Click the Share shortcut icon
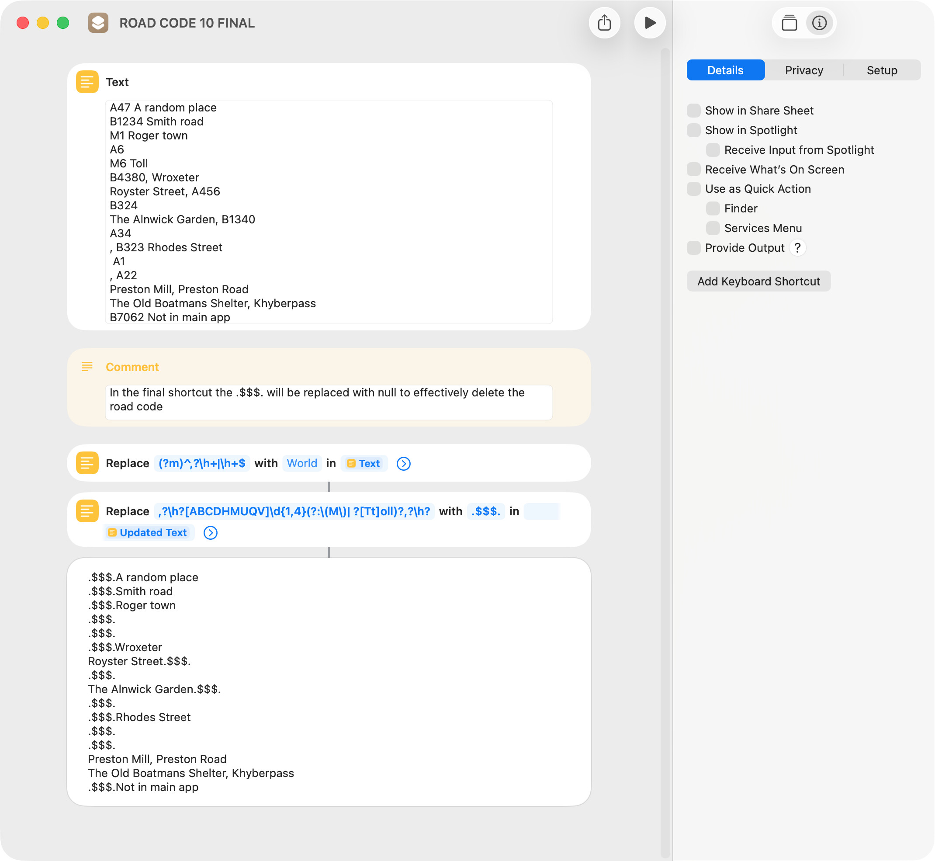This screenshot has width=935, height=861. [x=604, y=23]
